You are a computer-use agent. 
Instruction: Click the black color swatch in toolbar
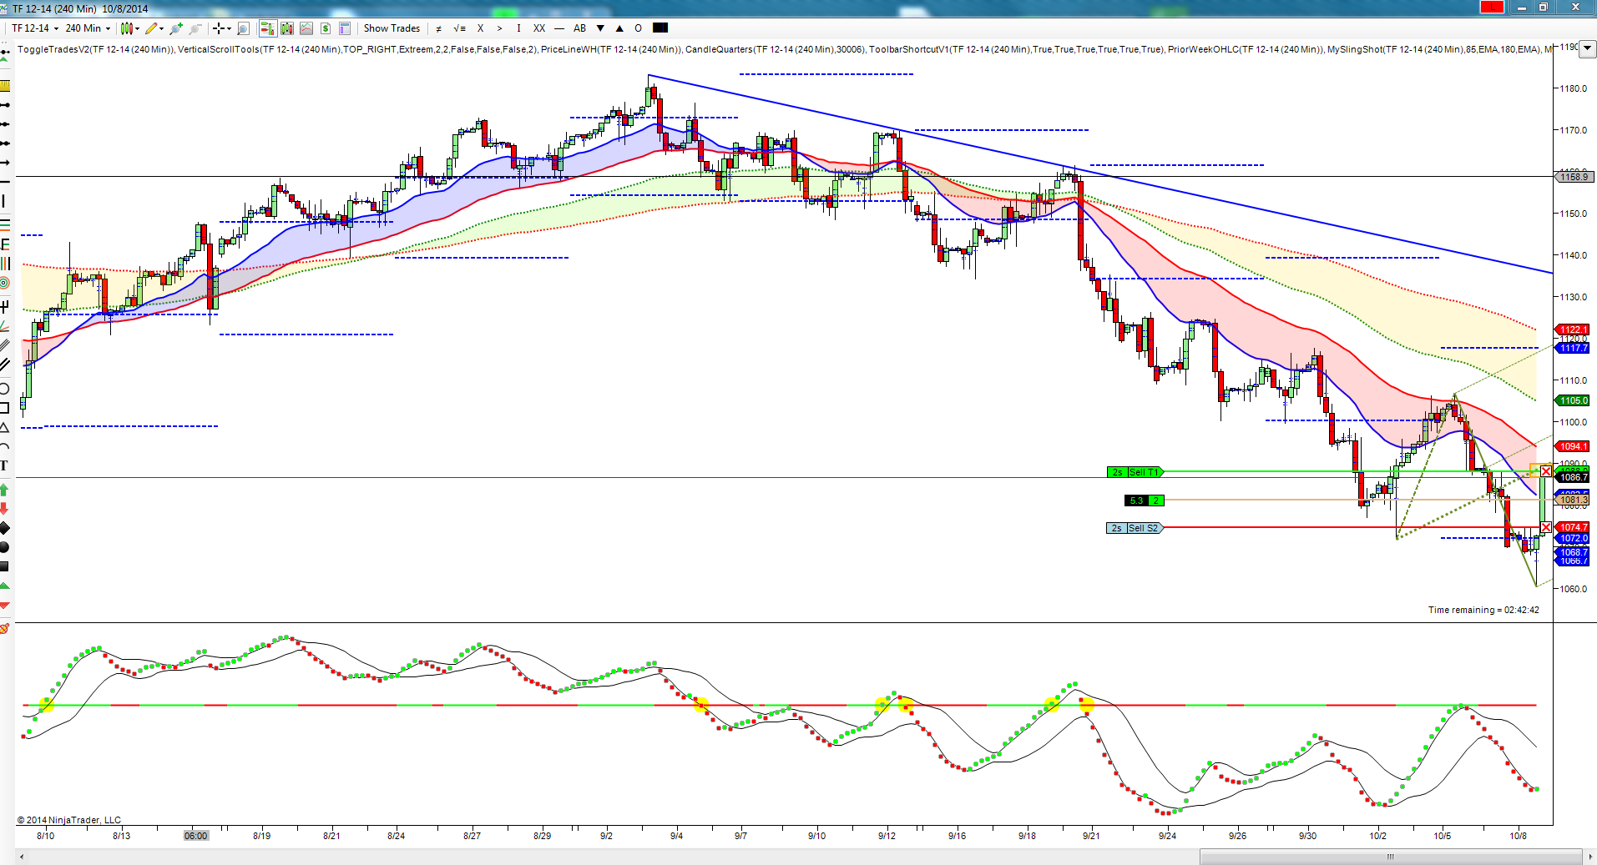coord(660,28)
